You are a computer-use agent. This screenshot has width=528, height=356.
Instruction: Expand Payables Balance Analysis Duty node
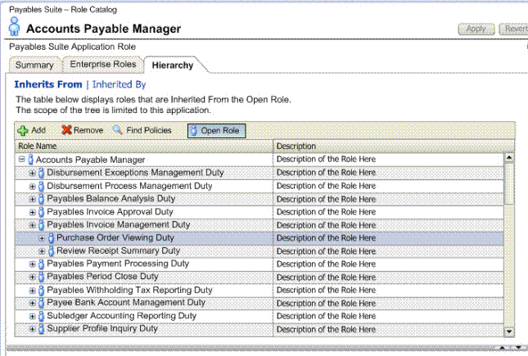tap(32, 199)
